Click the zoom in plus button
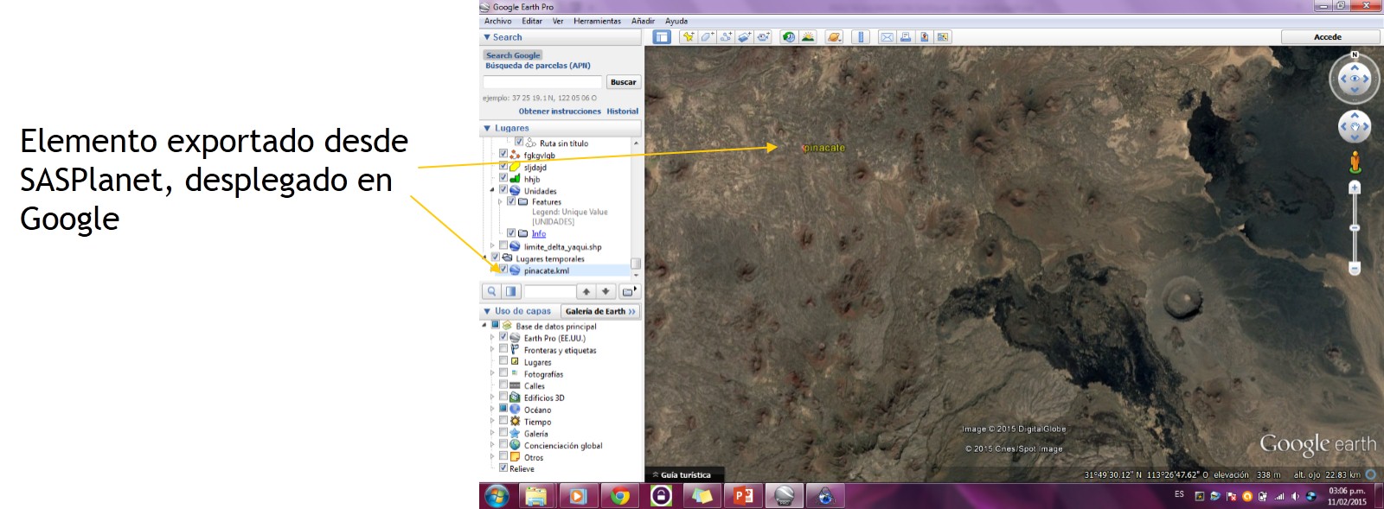This screenshot has height=509, width=1384. [x=1355, y=188]
